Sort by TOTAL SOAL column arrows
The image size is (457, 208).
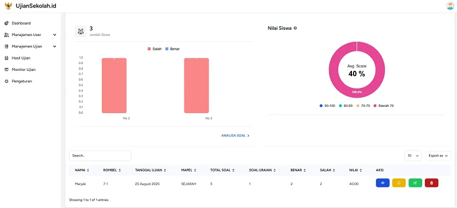click(234, 170)
